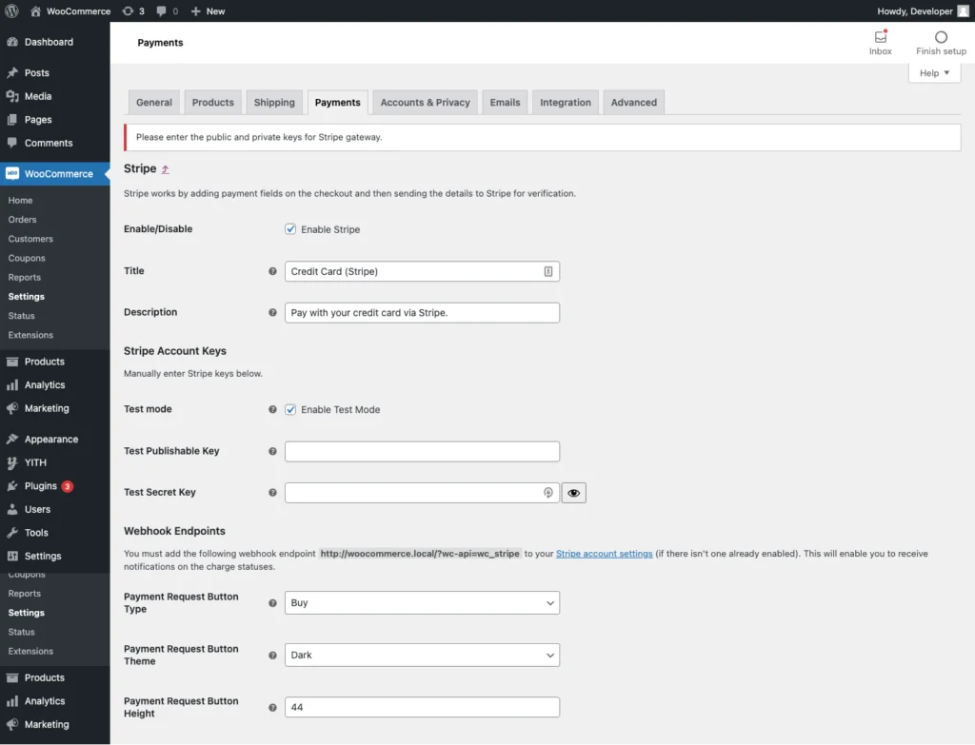Open Payment Request Button Theme dropdown
Viewport: 975px width, 745px height.
click(x=422, y=656)
